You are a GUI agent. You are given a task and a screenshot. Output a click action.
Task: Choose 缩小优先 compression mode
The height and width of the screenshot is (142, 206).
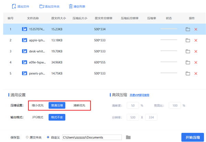click(x=37, y=105)
